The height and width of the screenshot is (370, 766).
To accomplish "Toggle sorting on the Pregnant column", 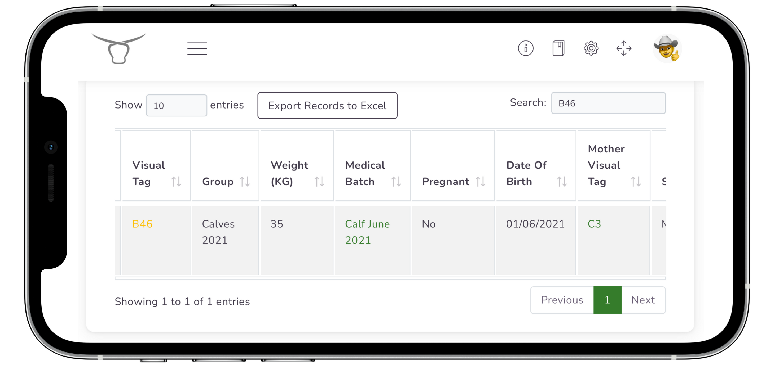I will pyautogui.click(x=481, y=182).
